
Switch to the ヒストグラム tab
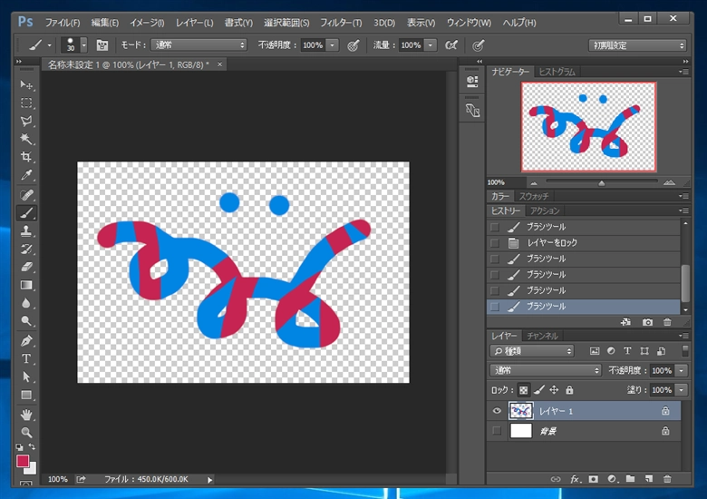[x=557, y=72]
